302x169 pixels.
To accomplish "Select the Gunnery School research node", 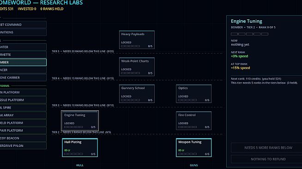I will coord(137,94).
